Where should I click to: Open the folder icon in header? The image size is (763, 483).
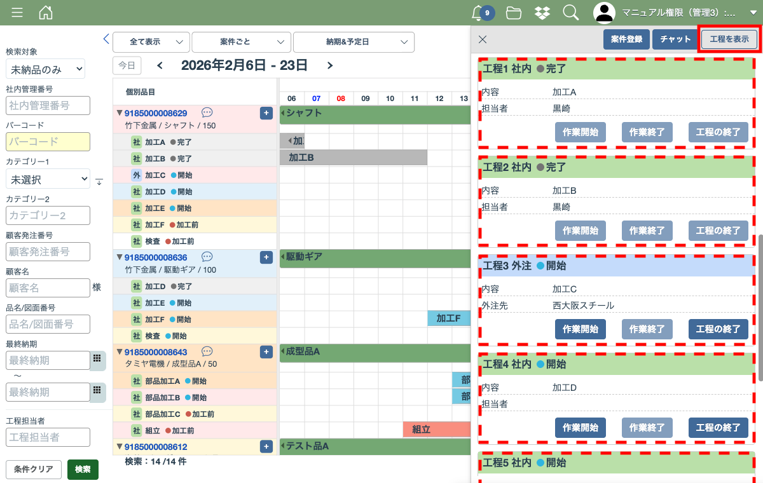coord(513,13)
